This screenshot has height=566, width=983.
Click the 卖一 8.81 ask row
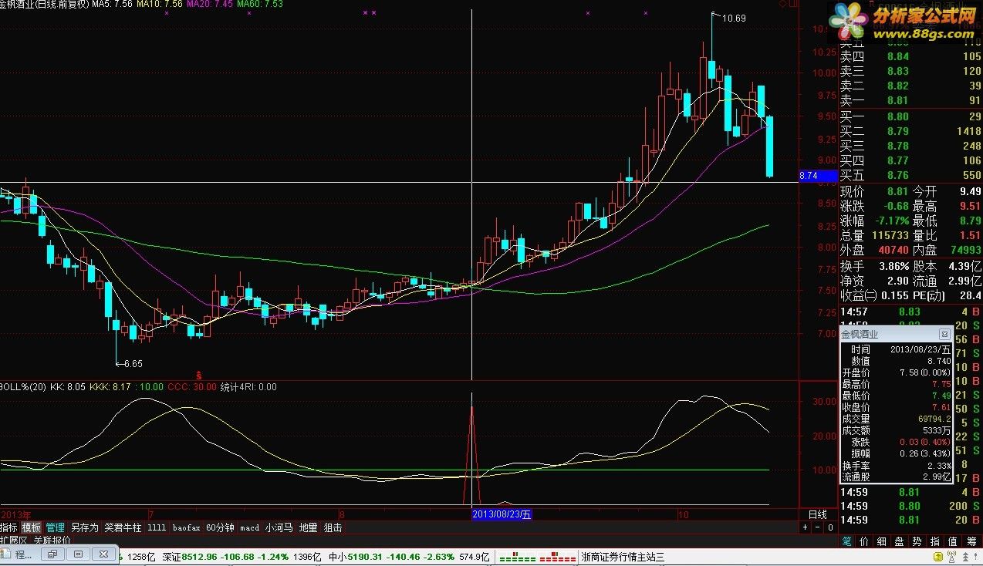pos(910,100)
